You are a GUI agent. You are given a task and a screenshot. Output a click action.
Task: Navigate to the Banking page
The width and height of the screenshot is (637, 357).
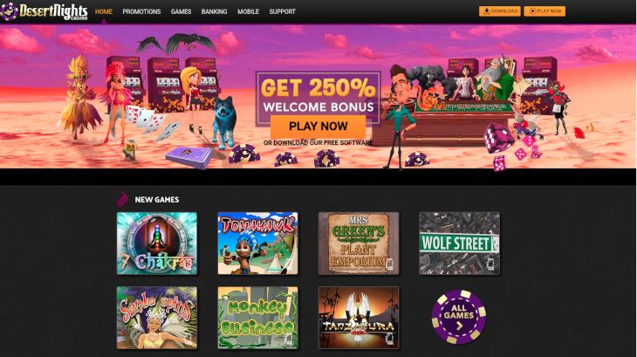point(214,11)
